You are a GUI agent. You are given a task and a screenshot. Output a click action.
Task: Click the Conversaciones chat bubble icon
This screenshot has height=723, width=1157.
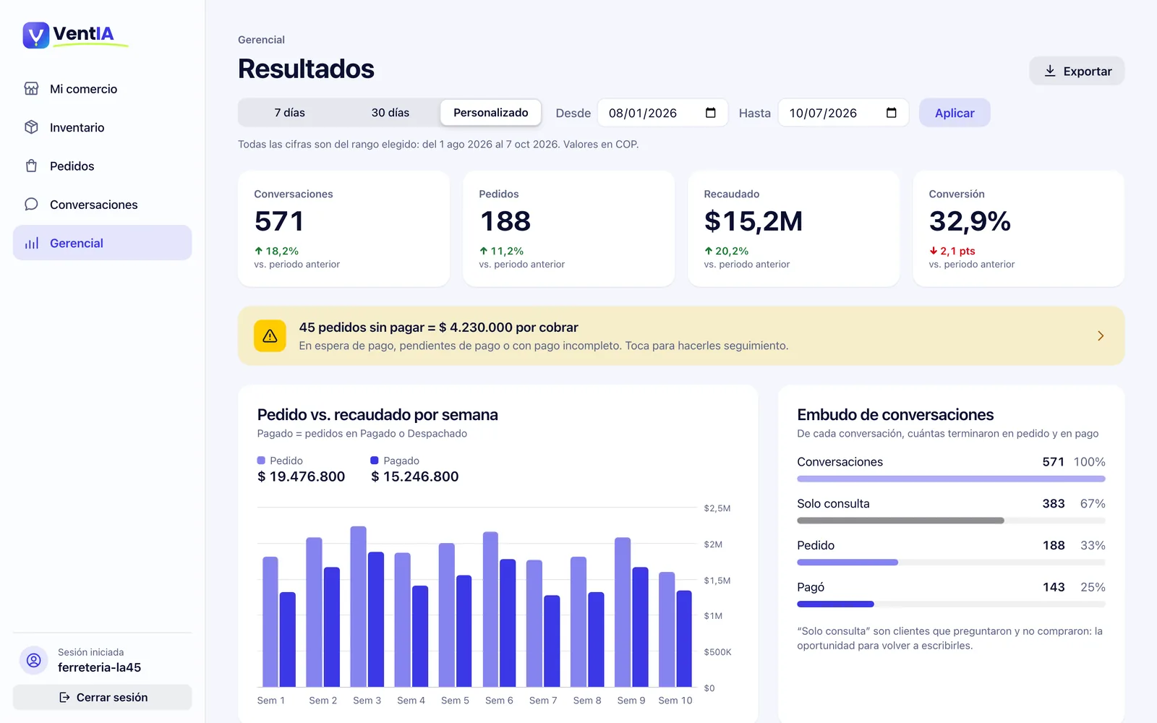coord(31,205)
